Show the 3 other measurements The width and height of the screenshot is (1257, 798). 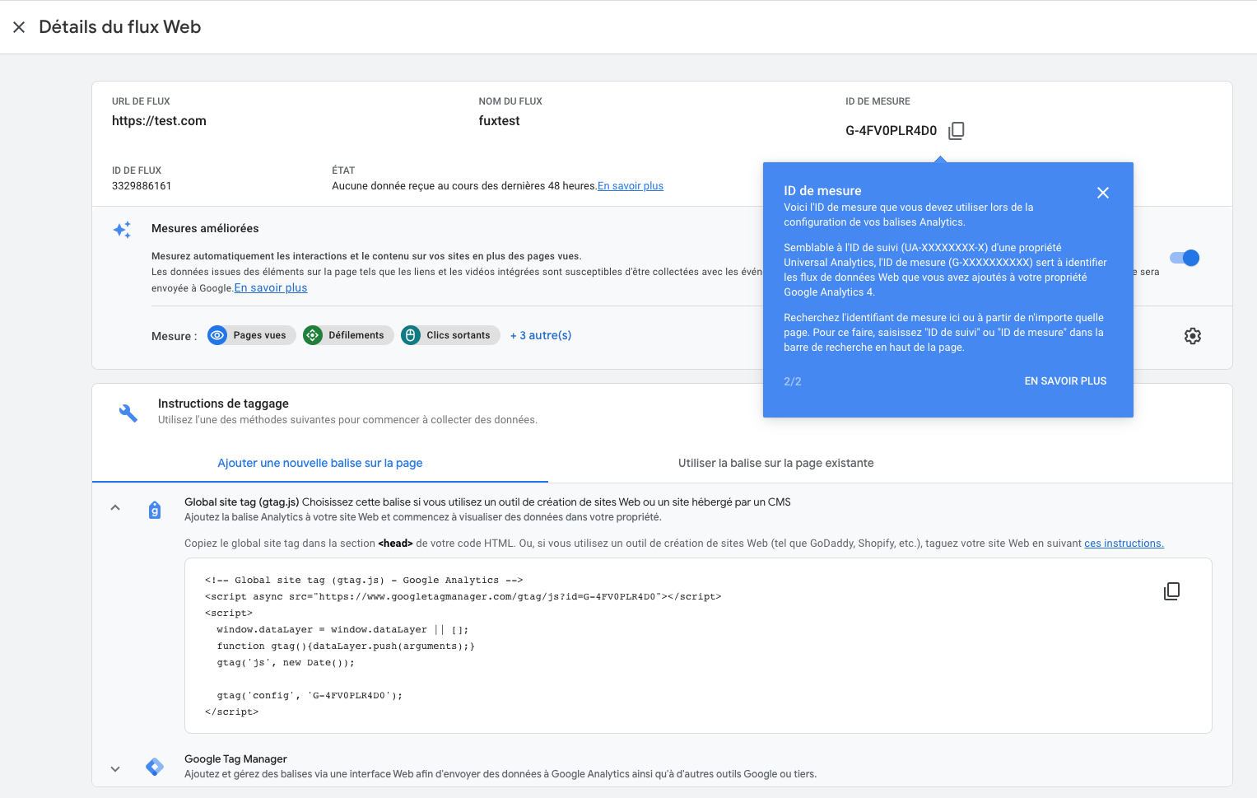pyautogui.click(x=540, y=335)
